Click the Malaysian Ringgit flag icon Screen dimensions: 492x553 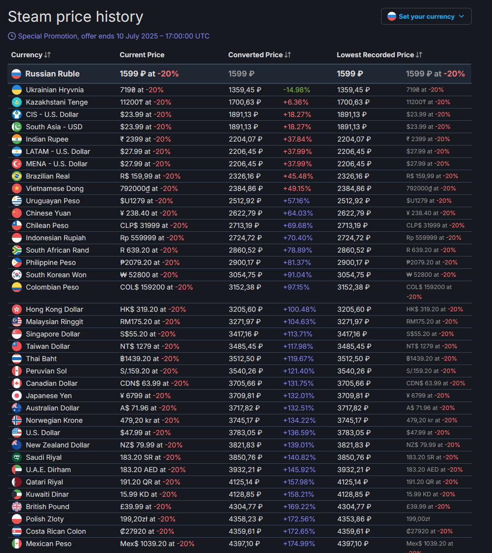pyautogui.click(x=17, y=322)
